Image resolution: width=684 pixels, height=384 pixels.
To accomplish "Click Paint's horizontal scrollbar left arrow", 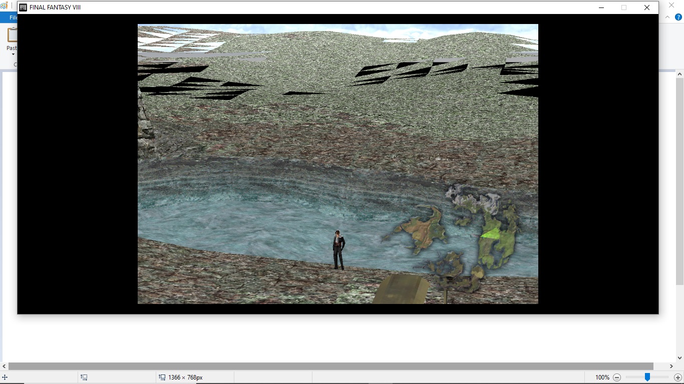I will (x=5, y=366).
